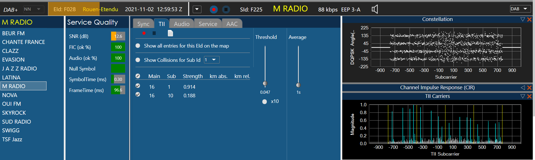The image size is (535, 160).
Task: Start recording with the top bar red record button
Action: pyautogui.click(x=214, y=10)
